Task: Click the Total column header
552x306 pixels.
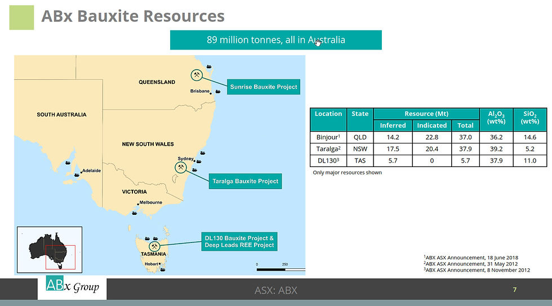Action: pyautogui.click(x=465, y=125)
